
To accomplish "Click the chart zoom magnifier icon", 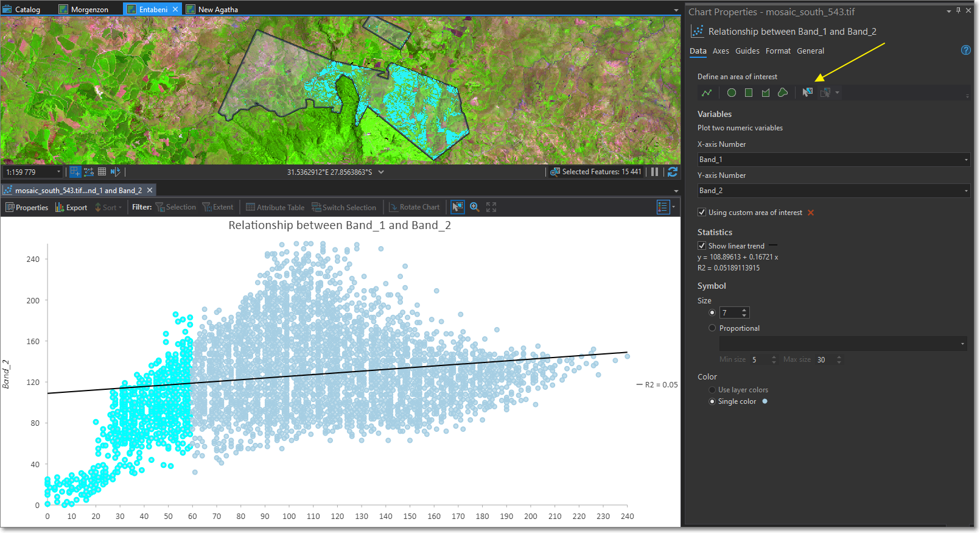I will [x=474, y=207].
